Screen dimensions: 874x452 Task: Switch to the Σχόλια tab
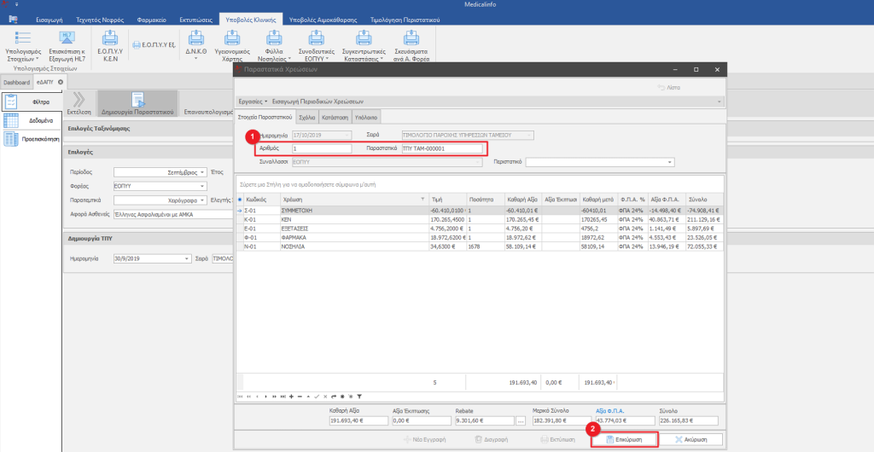307,117
